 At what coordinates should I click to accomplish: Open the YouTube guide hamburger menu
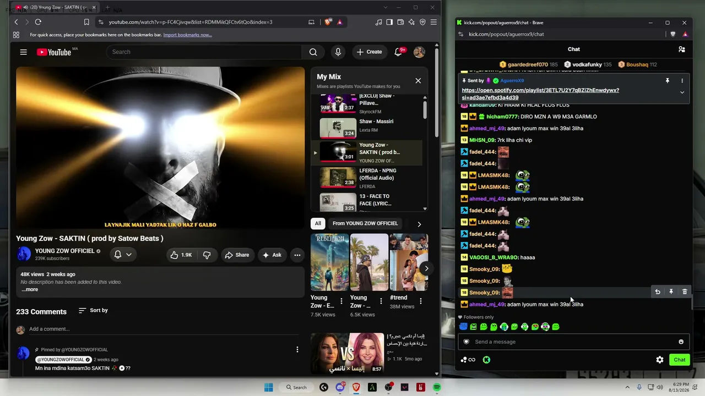[23, 52]
